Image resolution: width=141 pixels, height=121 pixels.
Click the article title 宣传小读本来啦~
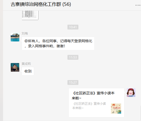[93, 96]
